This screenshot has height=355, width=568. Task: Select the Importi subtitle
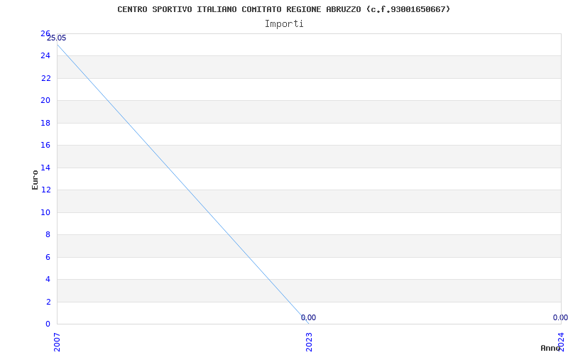point(284,24)
